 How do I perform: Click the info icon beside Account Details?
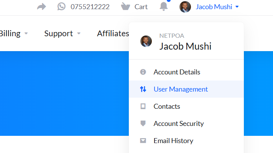(x=143, y=72)
